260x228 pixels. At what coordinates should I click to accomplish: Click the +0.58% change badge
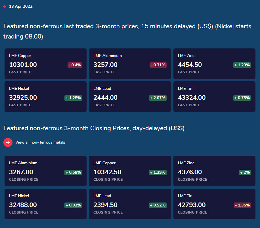pos(73,172)
